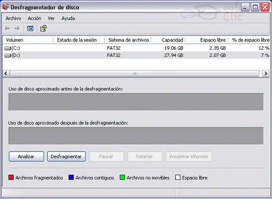Open the Ayuda menu
This screenshot has height=199, width=272.
point(68,19)
